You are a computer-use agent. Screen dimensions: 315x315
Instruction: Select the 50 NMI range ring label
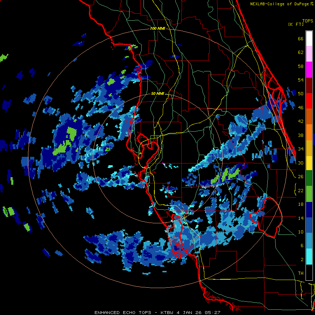coord(157,93)
